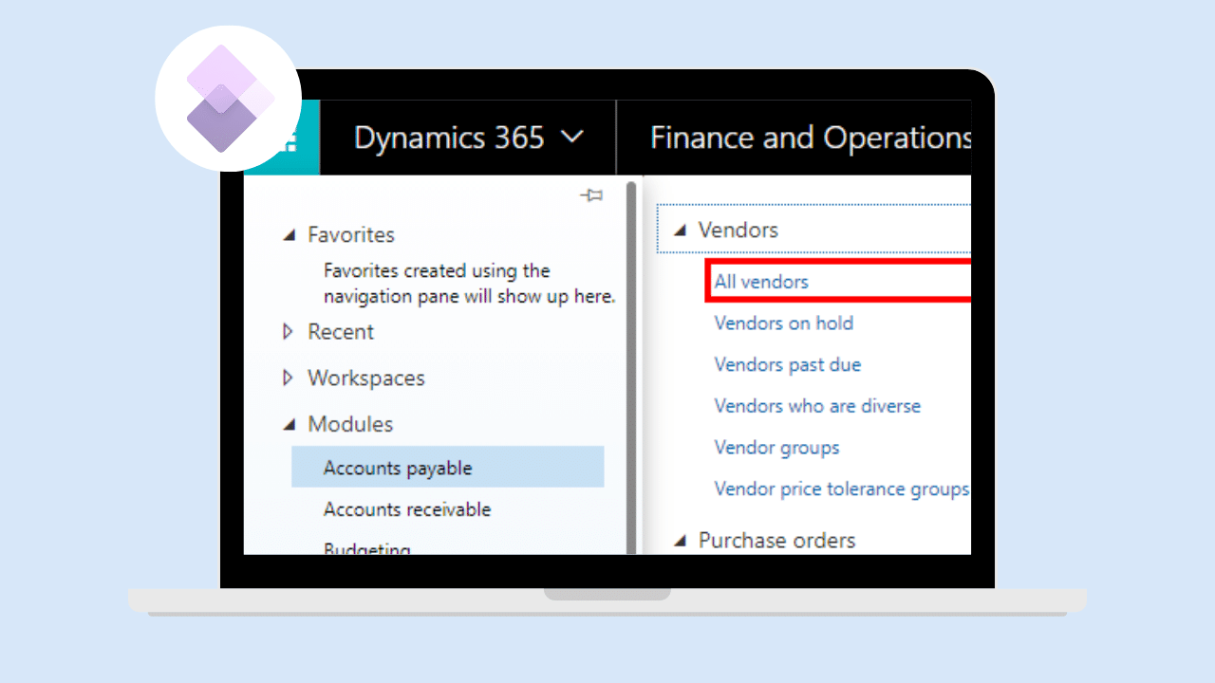Click the Recent heading text
This screenshot has height=683, width=1215.
click(341, 332)
